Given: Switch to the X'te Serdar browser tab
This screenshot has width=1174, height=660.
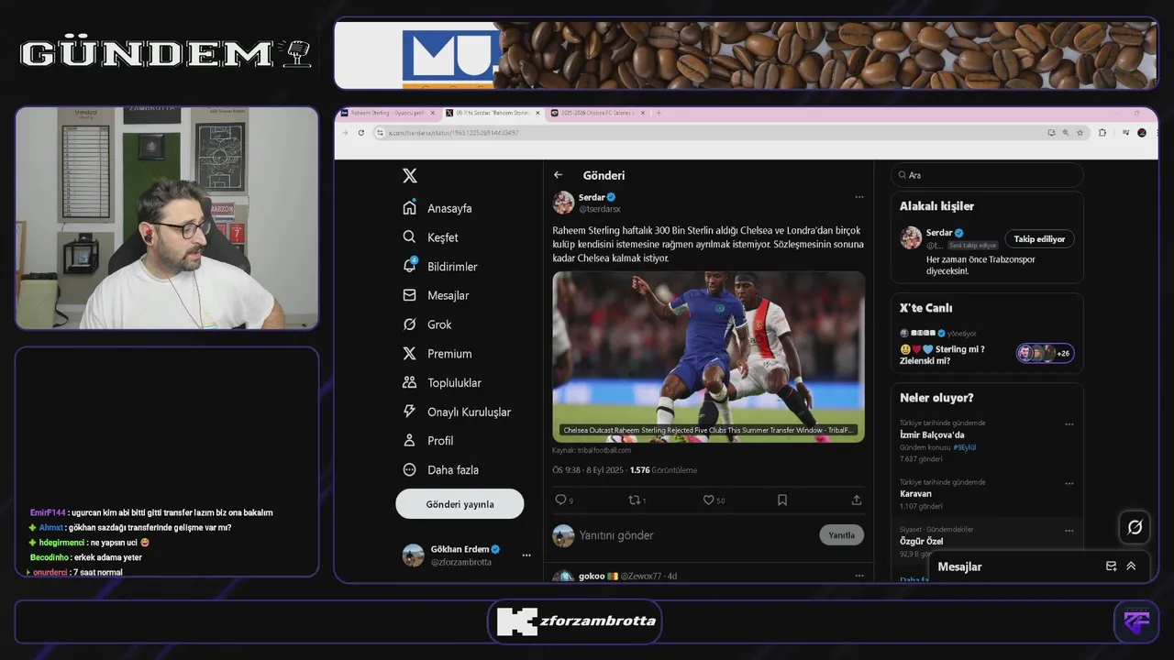Looking at the screenshot, I should pos(493,113).
